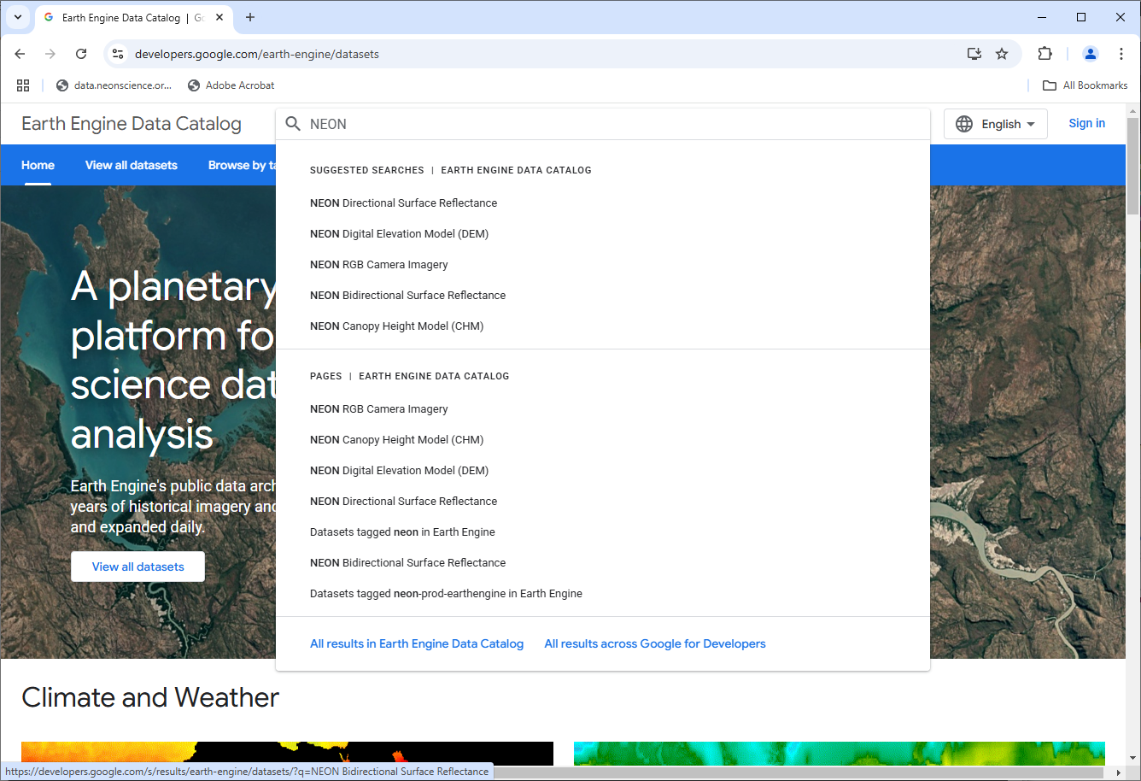Open data.neonscience.org bookmark
Viewport: 1141px width, 781px height.
tap(114, 85)
